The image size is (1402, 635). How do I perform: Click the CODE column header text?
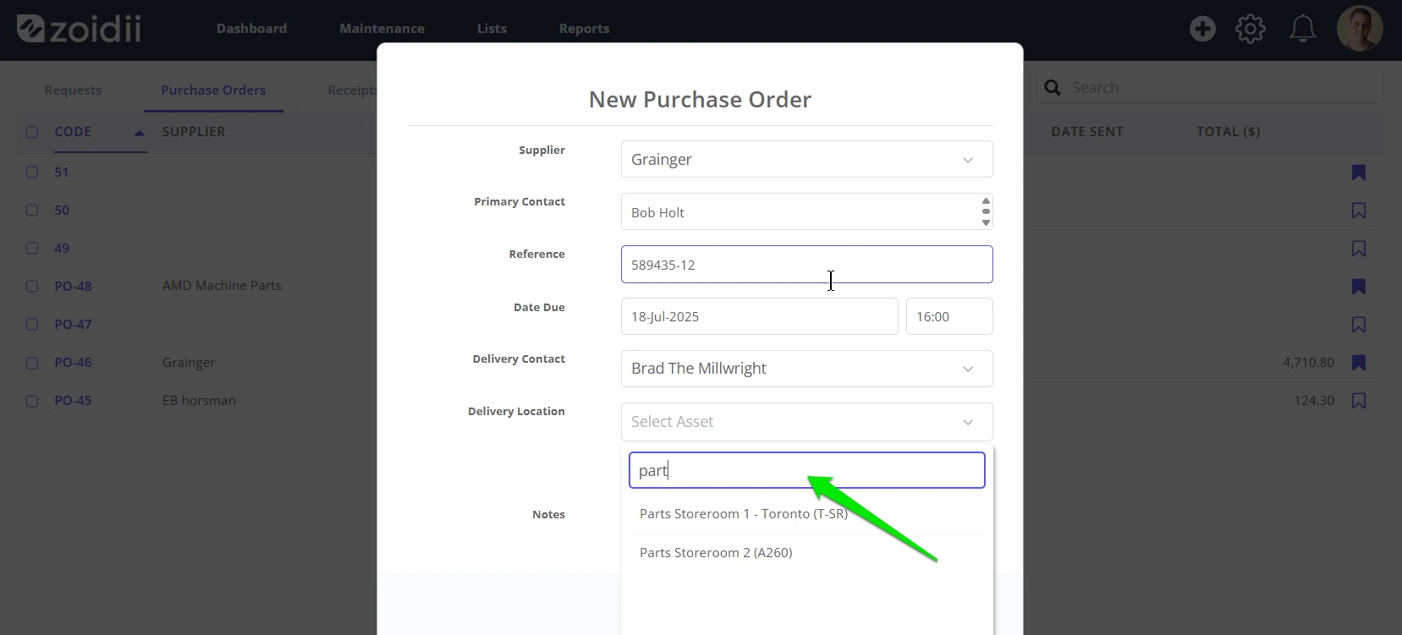(73, 132)
